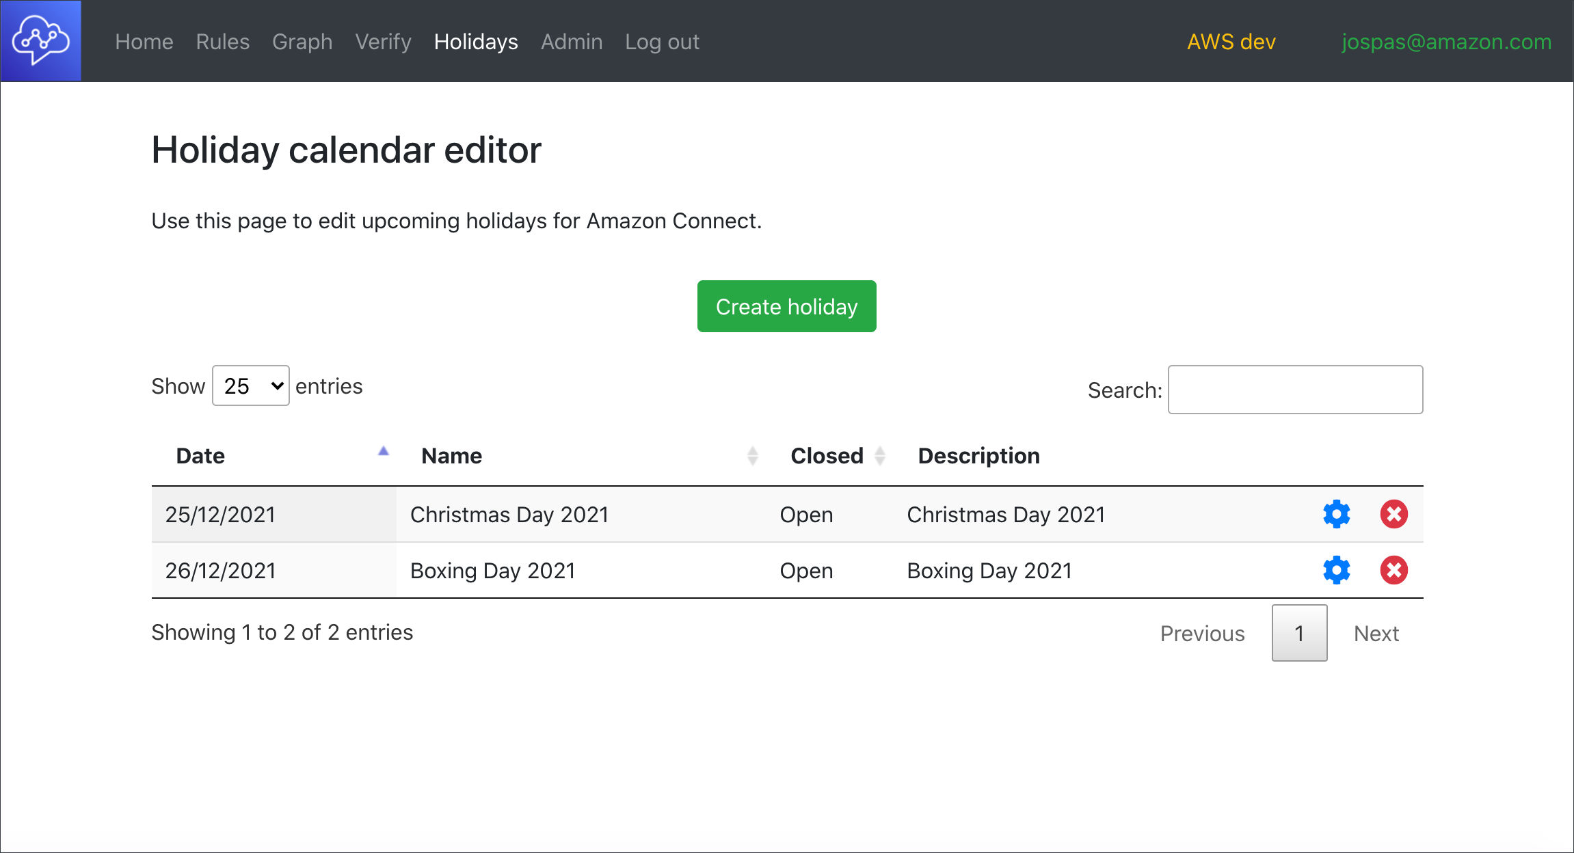
Task: Select page 1 in pagination
Action: pos(1298,634)
